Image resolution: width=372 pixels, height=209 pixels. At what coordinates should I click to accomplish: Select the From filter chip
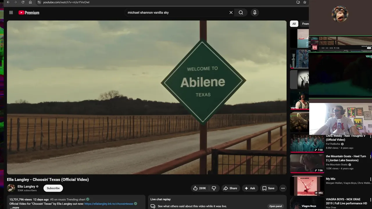[x=305, y=24]
